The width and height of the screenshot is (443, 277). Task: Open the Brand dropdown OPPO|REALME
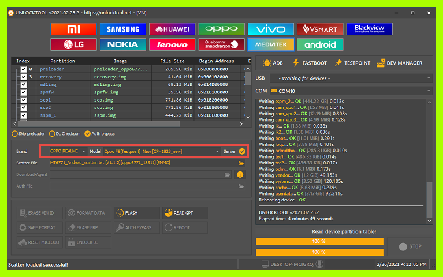point(68,151)
